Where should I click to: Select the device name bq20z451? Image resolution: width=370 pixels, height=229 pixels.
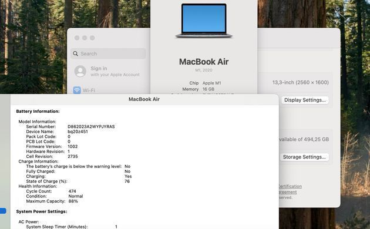tap(78, 132)
